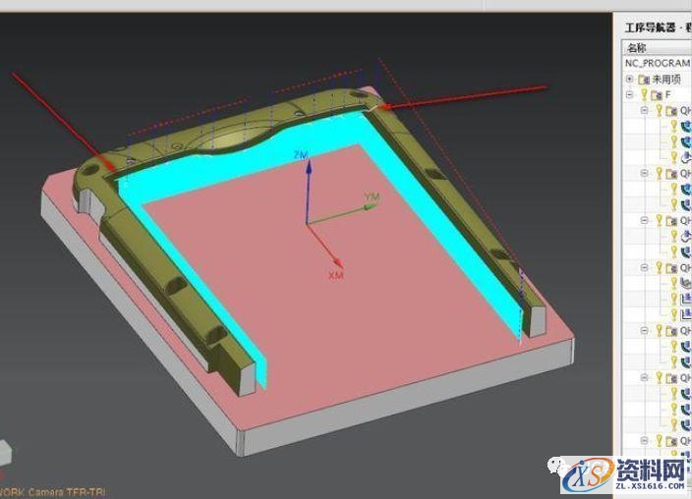This screenshot has height=499, width=692.
Task: Click the 名称 column header
Action: (637, 47)
